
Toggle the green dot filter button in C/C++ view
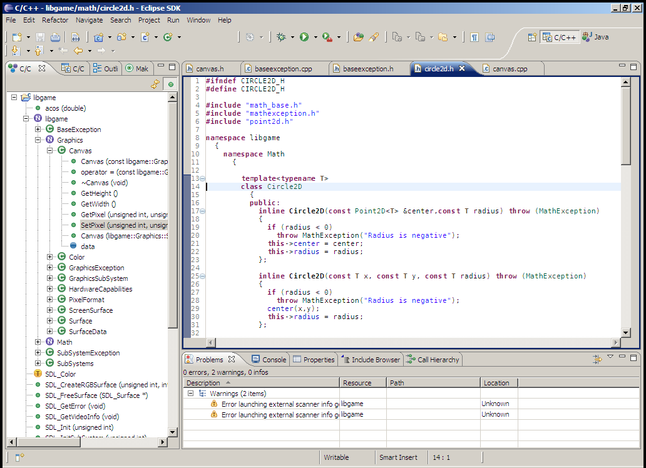[170, 84]
